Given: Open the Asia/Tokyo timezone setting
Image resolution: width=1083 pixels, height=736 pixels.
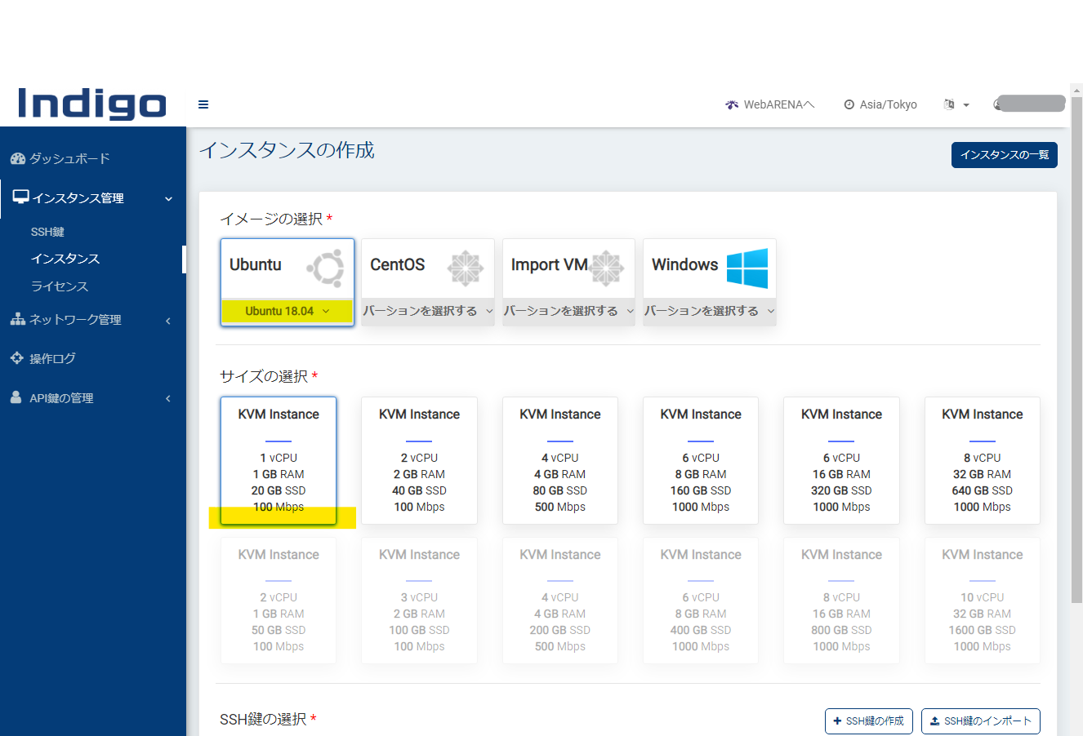Looking at the screenshot, I should (880, 104).
